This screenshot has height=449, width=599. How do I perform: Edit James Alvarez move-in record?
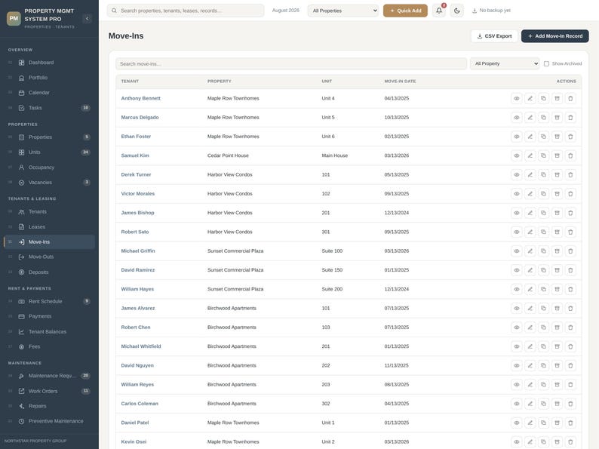(x=530, y=309)
